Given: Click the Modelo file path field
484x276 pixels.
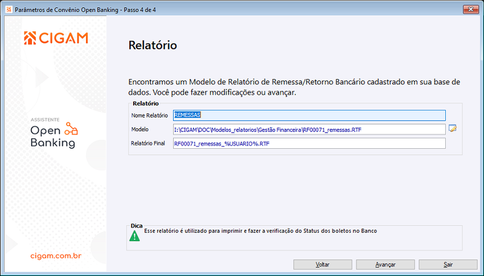Looking at the screenshot, I should tap(309, 130).
